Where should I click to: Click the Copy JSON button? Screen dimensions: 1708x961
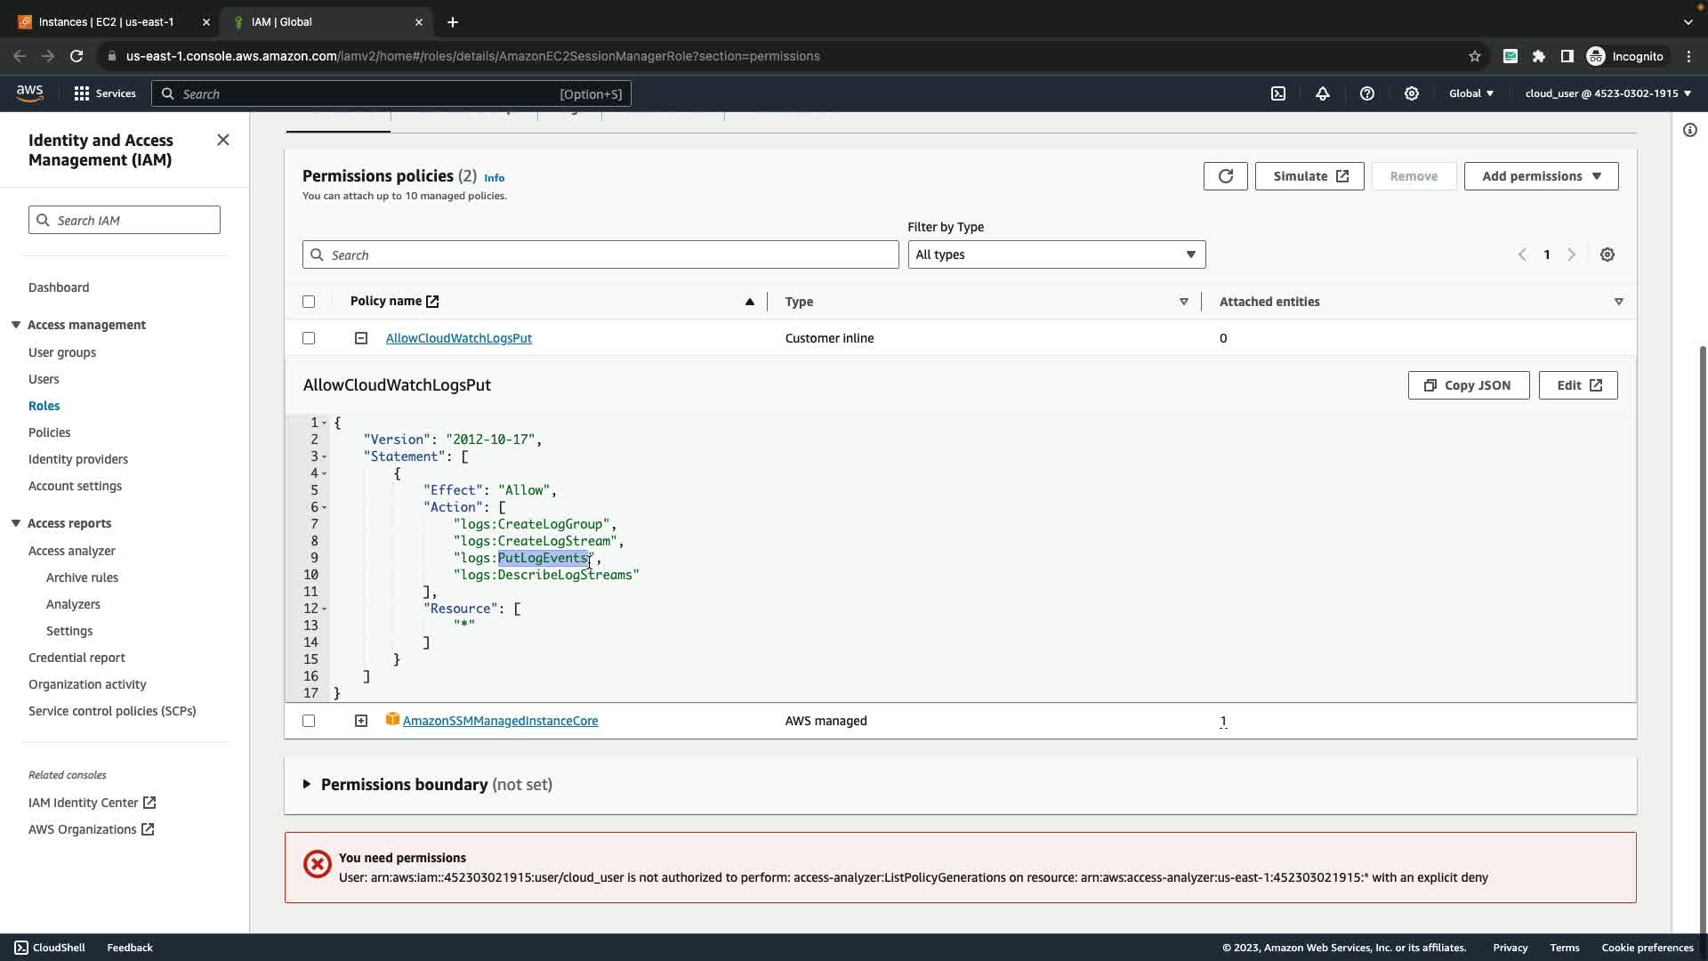1468,385
